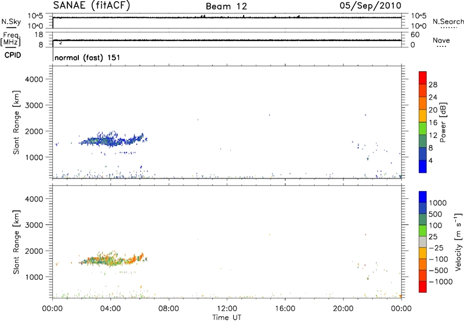Click the 1000 tick on velocity panel axis
Screen dimensions: 464x321
click(34, 277)
